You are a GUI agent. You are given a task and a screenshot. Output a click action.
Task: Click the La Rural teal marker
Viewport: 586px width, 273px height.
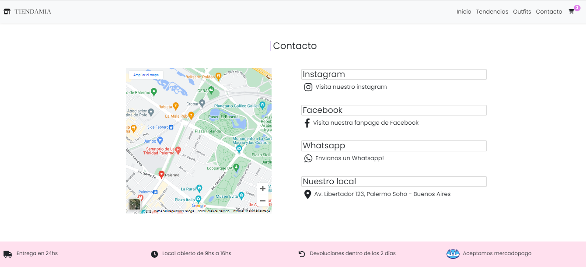[x=199, y=188]
